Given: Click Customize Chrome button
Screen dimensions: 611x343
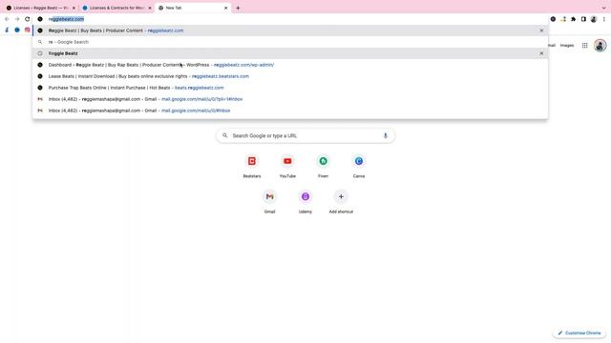Looking at the screenshot, I should click(579, 333).
